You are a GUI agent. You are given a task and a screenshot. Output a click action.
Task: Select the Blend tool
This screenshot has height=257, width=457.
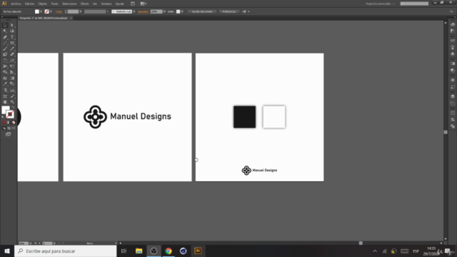(x=12, y=84)
